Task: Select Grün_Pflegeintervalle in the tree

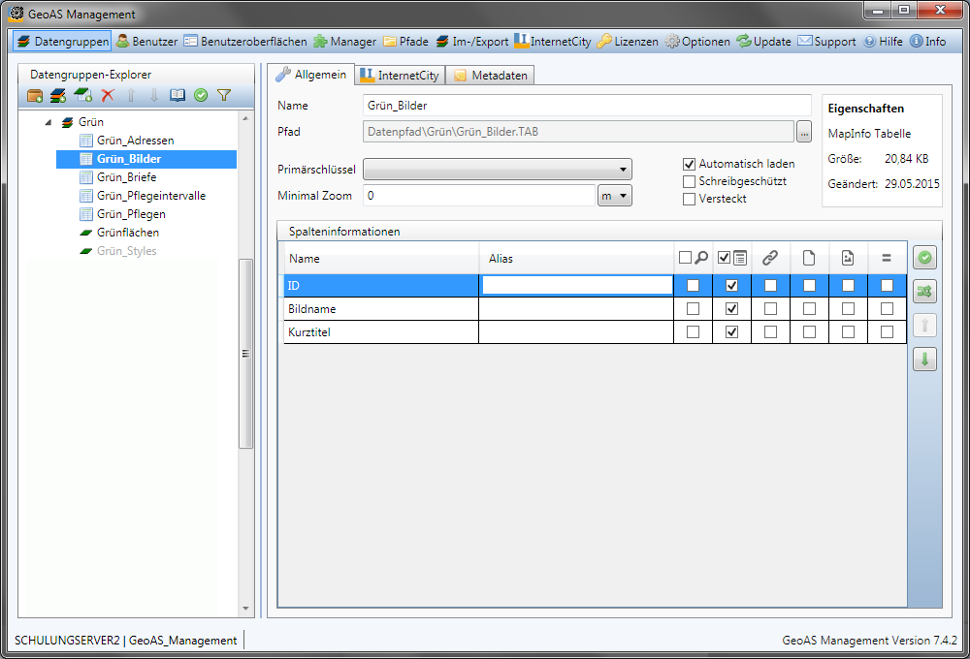Action: pos(150,196)
